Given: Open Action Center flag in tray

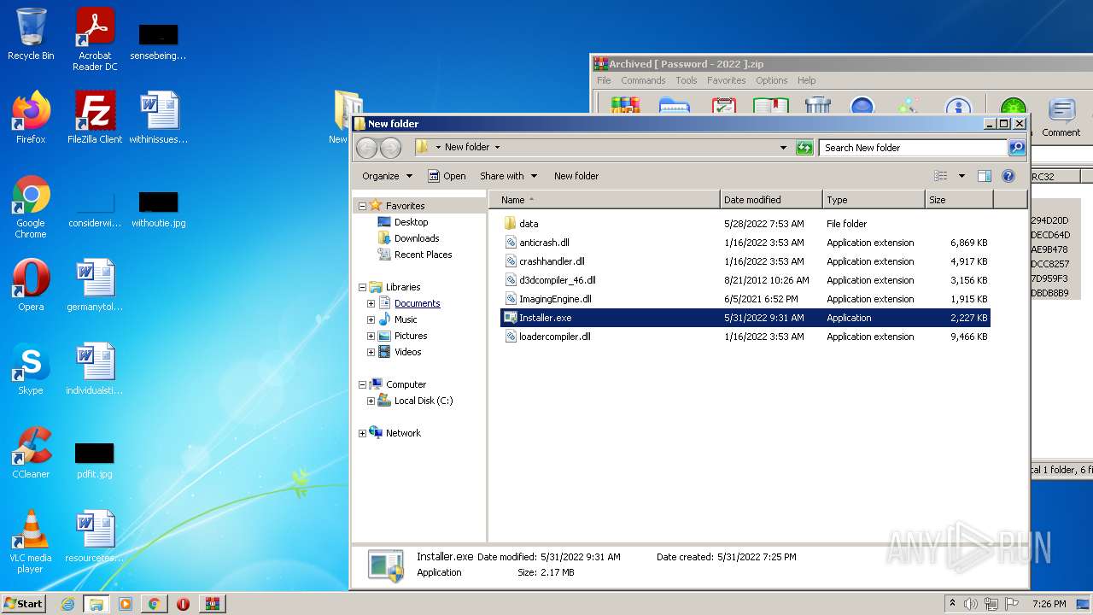Looking at the screenshot, I should click(1012, 604).
